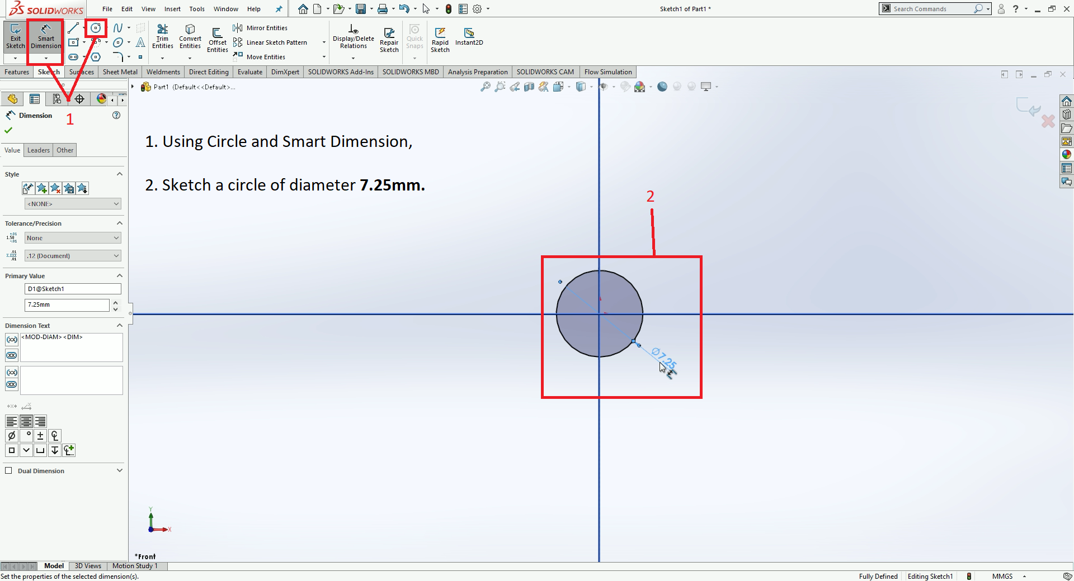
Task: Toggle center justify for dimension text
Action: (26, 421)
